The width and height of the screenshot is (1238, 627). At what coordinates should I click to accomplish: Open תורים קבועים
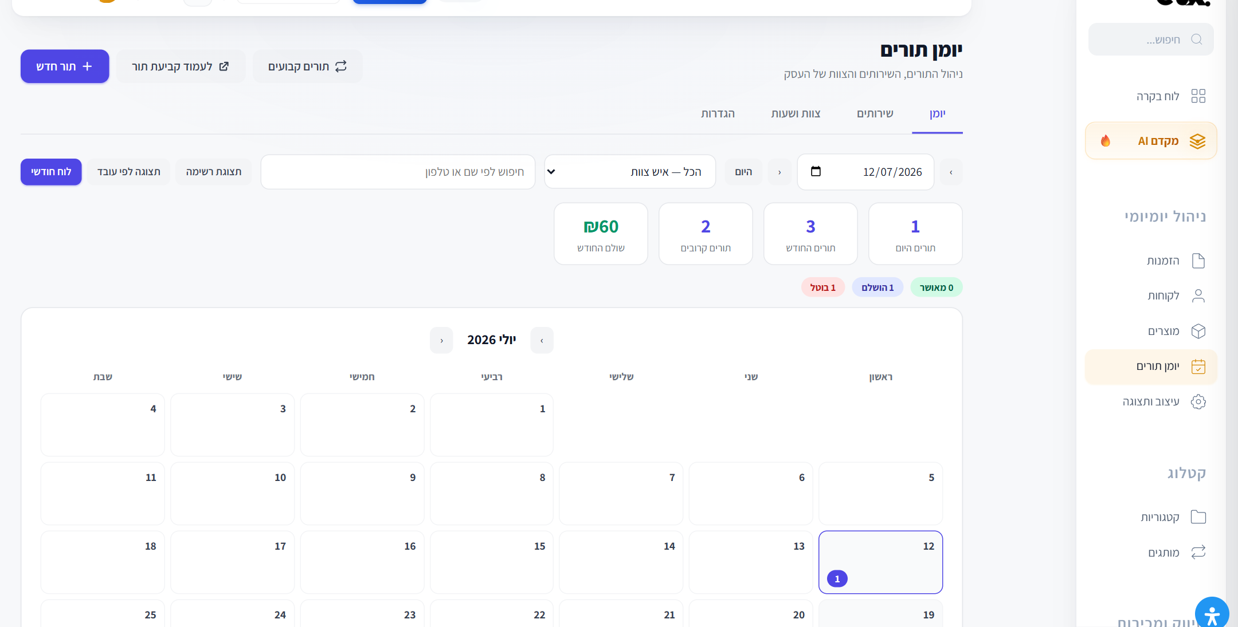(307, 66)
